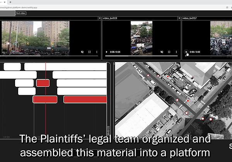Open more options on the leftmost video
Viewport: 232px width, 162px height.
coord(96,52)
